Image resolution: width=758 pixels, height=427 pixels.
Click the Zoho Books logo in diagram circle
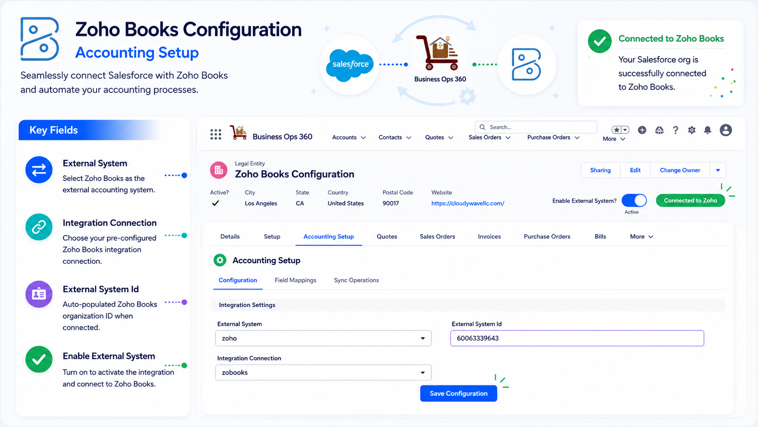526,64
